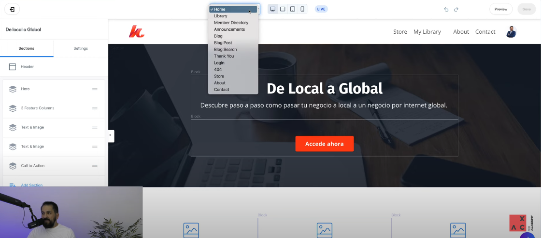541x238 pixels.
Task: Select small tablet preview icon
Action: (292, 9)
